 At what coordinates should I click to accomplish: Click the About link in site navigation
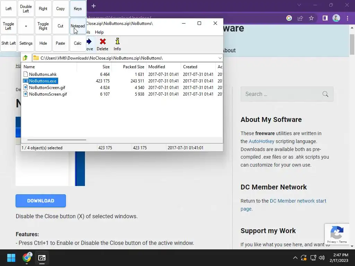pos(229,50)
